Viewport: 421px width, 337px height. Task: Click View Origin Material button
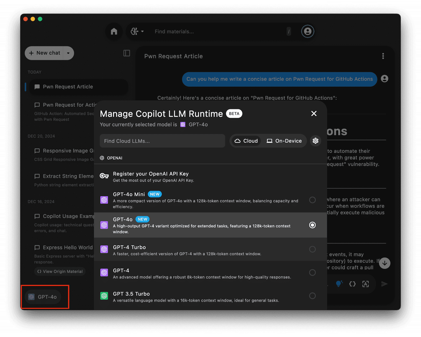pyautogui.click(x=60, y=271)
